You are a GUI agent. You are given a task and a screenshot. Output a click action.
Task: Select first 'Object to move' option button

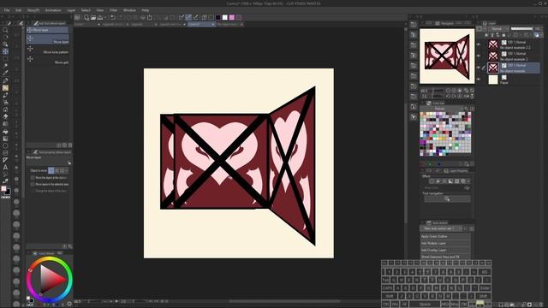click(x=51, y=170)
